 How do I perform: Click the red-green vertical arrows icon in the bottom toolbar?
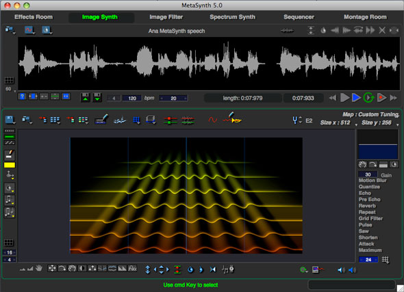point(177,269)
